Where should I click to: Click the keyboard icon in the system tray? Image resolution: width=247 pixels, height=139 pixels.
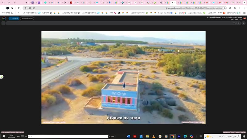tap(22, 136)
